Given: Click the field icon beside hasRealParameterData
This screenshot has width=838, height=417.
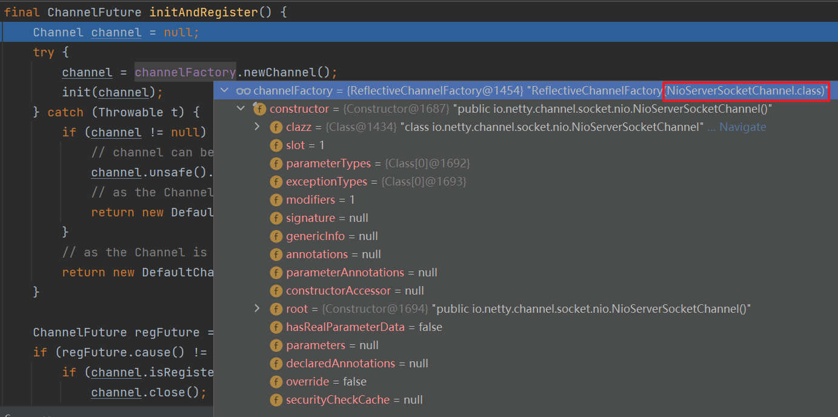Looking at the screenshot, I should 276,327.
